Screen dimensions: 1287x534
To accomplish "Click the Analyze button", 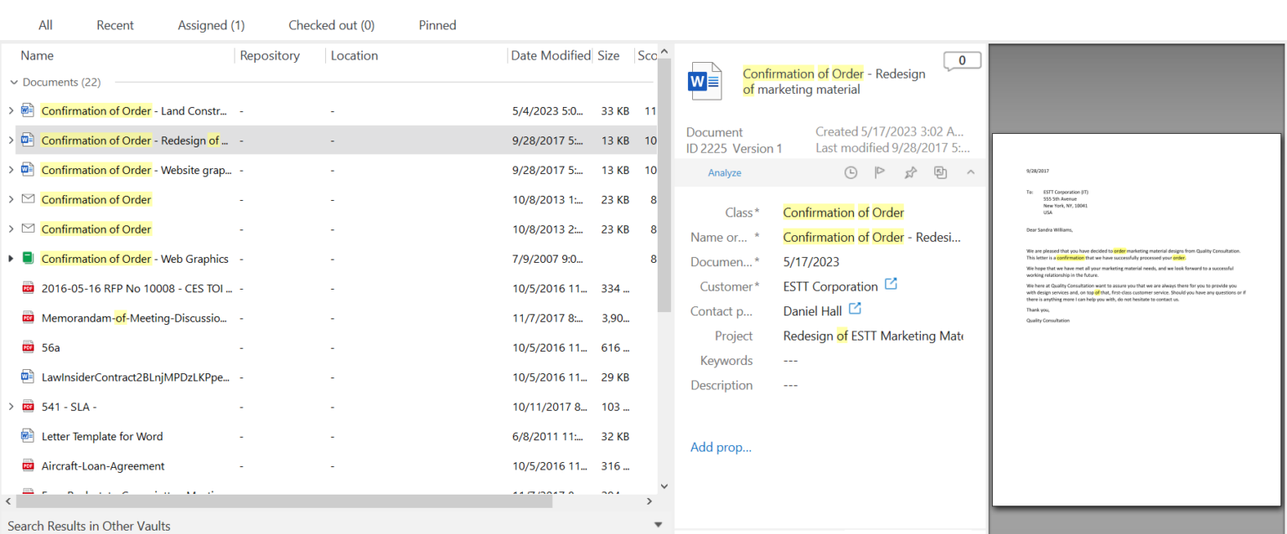I will (x=724, y=172).
